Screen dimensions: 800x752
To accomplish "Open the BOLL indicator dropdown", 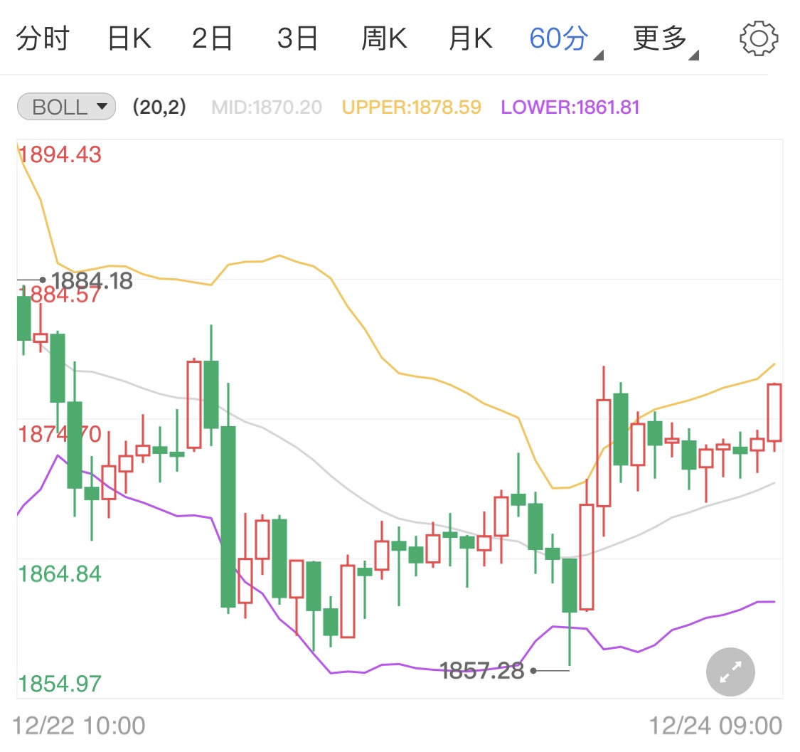I will [x=66, y=107].
